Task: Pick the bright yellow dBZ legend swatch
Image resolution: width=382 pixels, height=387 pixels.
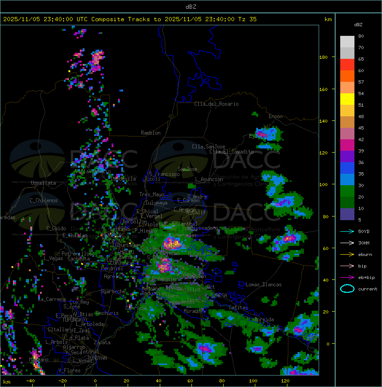Action: point(347,99)
